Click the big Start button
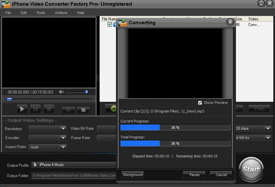Viewport: 275px width, 187px height. 251,169
